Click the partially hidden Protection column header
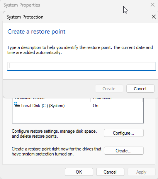Viewport: 158px width, 179px height. (102, 99)
